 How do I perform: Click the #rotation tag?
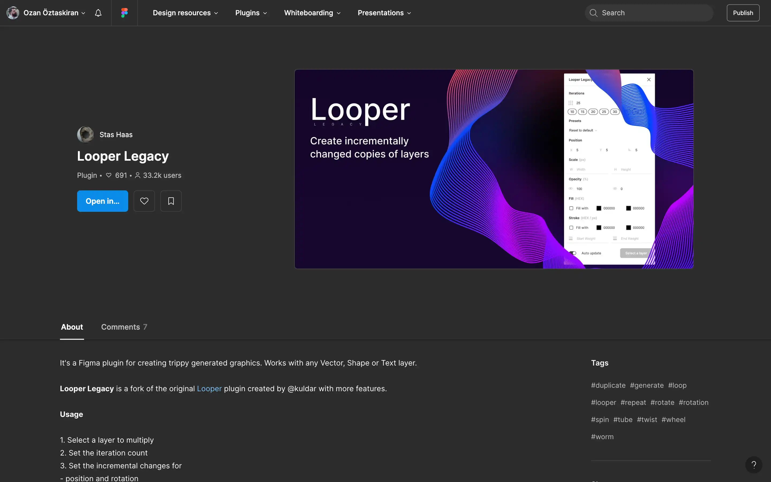click(x=694, y=403)
